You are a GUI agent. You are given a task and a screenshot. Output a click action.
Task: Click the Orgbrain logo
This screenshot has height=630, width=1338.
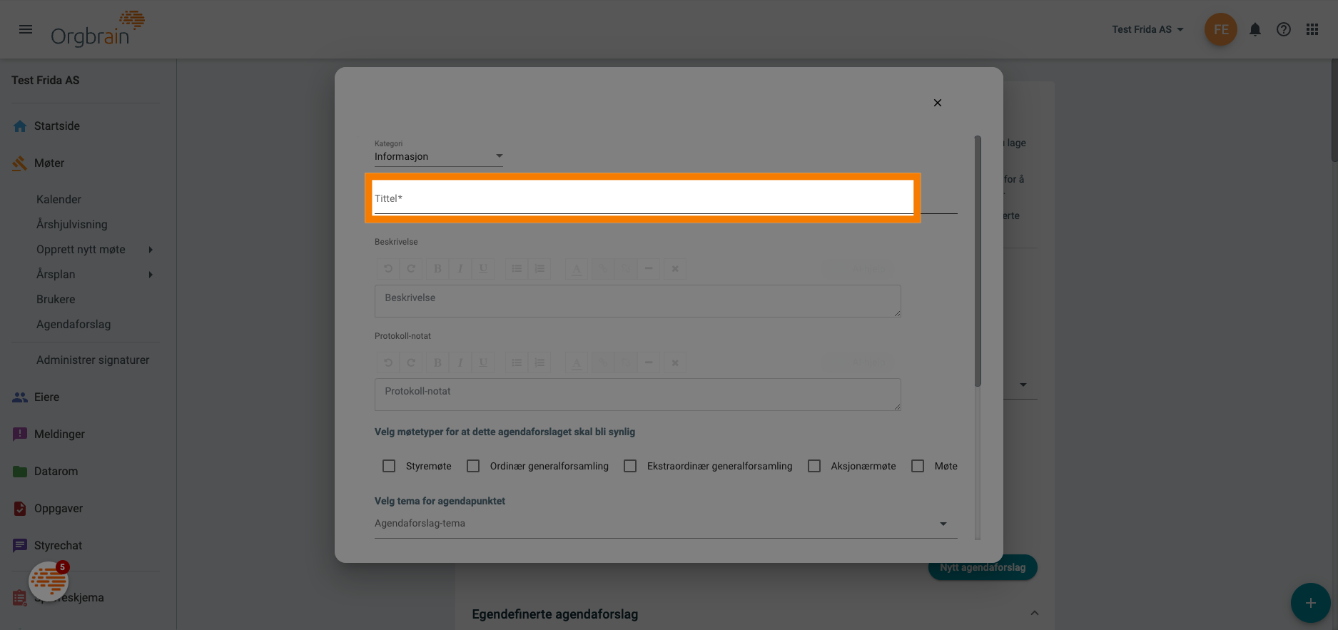point(98,29)
